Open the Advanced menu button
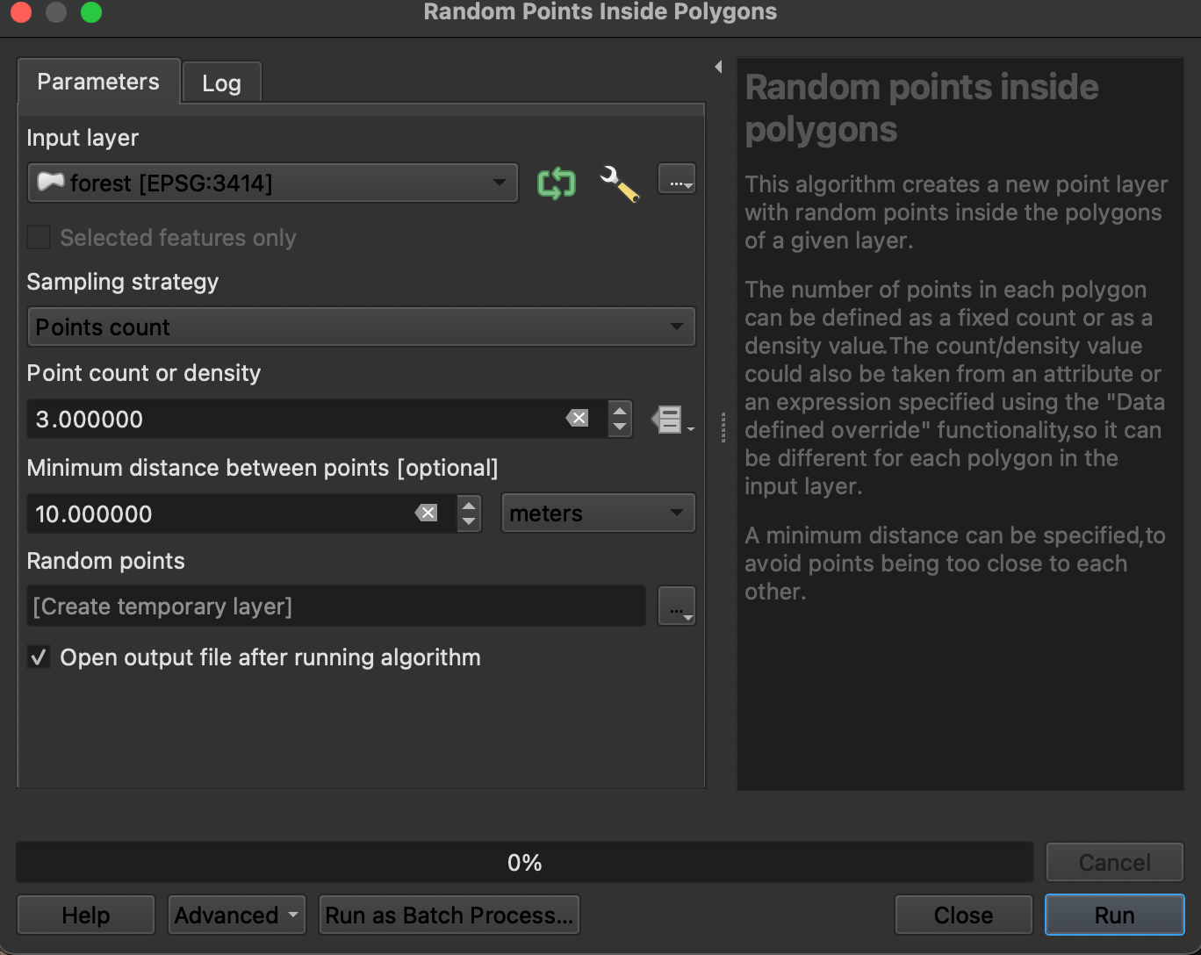 point(236,916)
